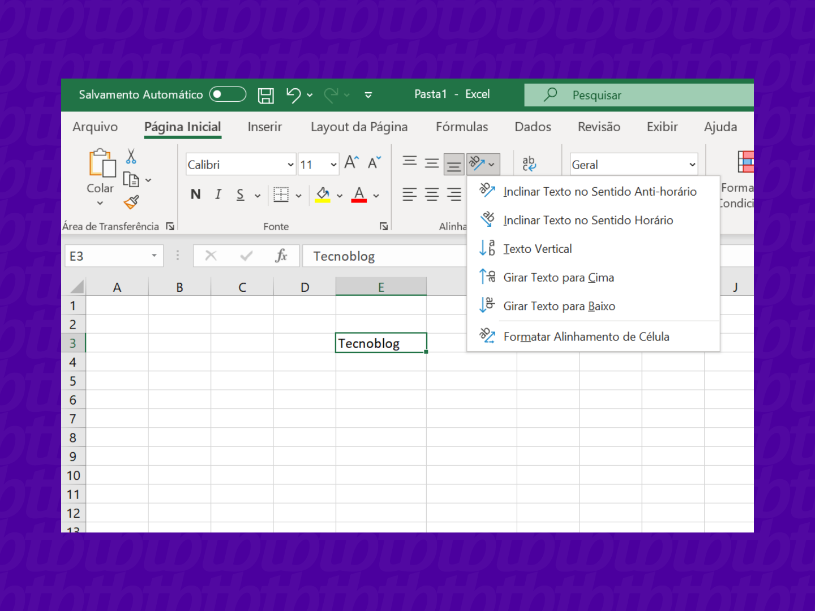Image resolution: width=815 pixels, height=611 pixels.
Task: Click the Save floppy disk icon
Action: pyautogui.click(x=266, y=95)
